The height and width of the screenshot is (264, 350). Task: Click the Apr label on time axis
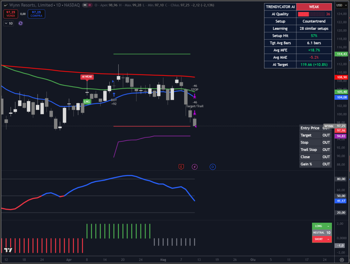pyautogui.click(x=69, y=260)
